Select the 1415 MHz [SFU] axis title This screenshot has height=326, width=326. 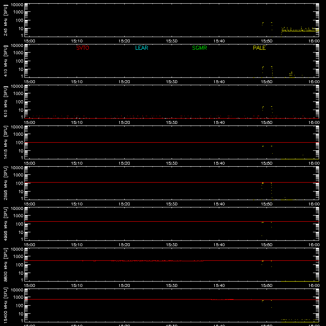pos(6,142)
